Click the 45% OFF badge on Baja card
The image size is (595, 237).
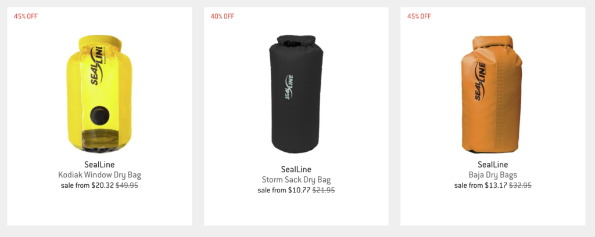(x=419, y=16)
